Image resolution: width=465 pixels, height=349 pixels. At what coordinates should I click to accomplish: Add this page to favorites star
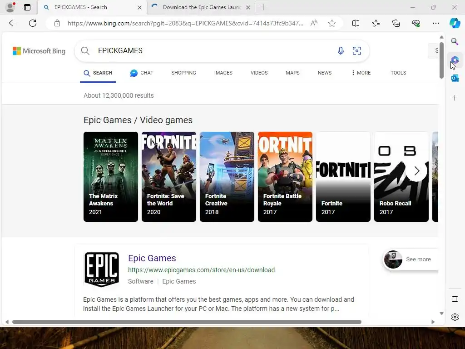pos(332,23)
